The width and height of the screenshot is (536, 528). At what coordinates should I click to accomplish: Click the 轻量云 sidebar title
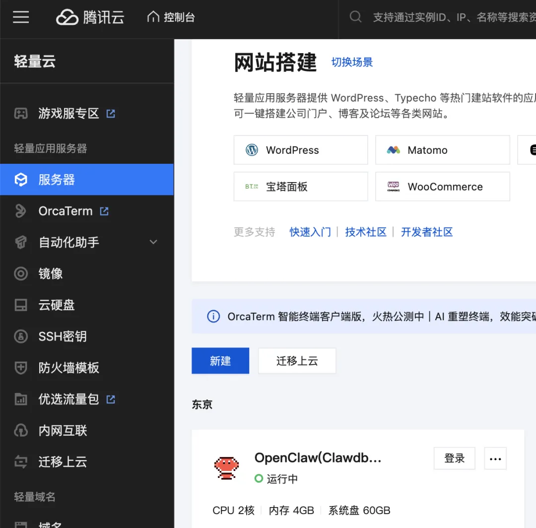pyautogui.click(x=35, y=62)
